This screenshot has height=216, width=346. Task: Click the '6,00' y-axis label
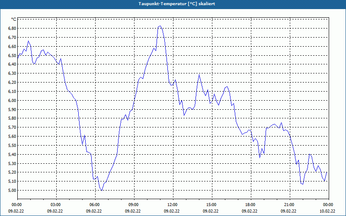coord(12,101)
